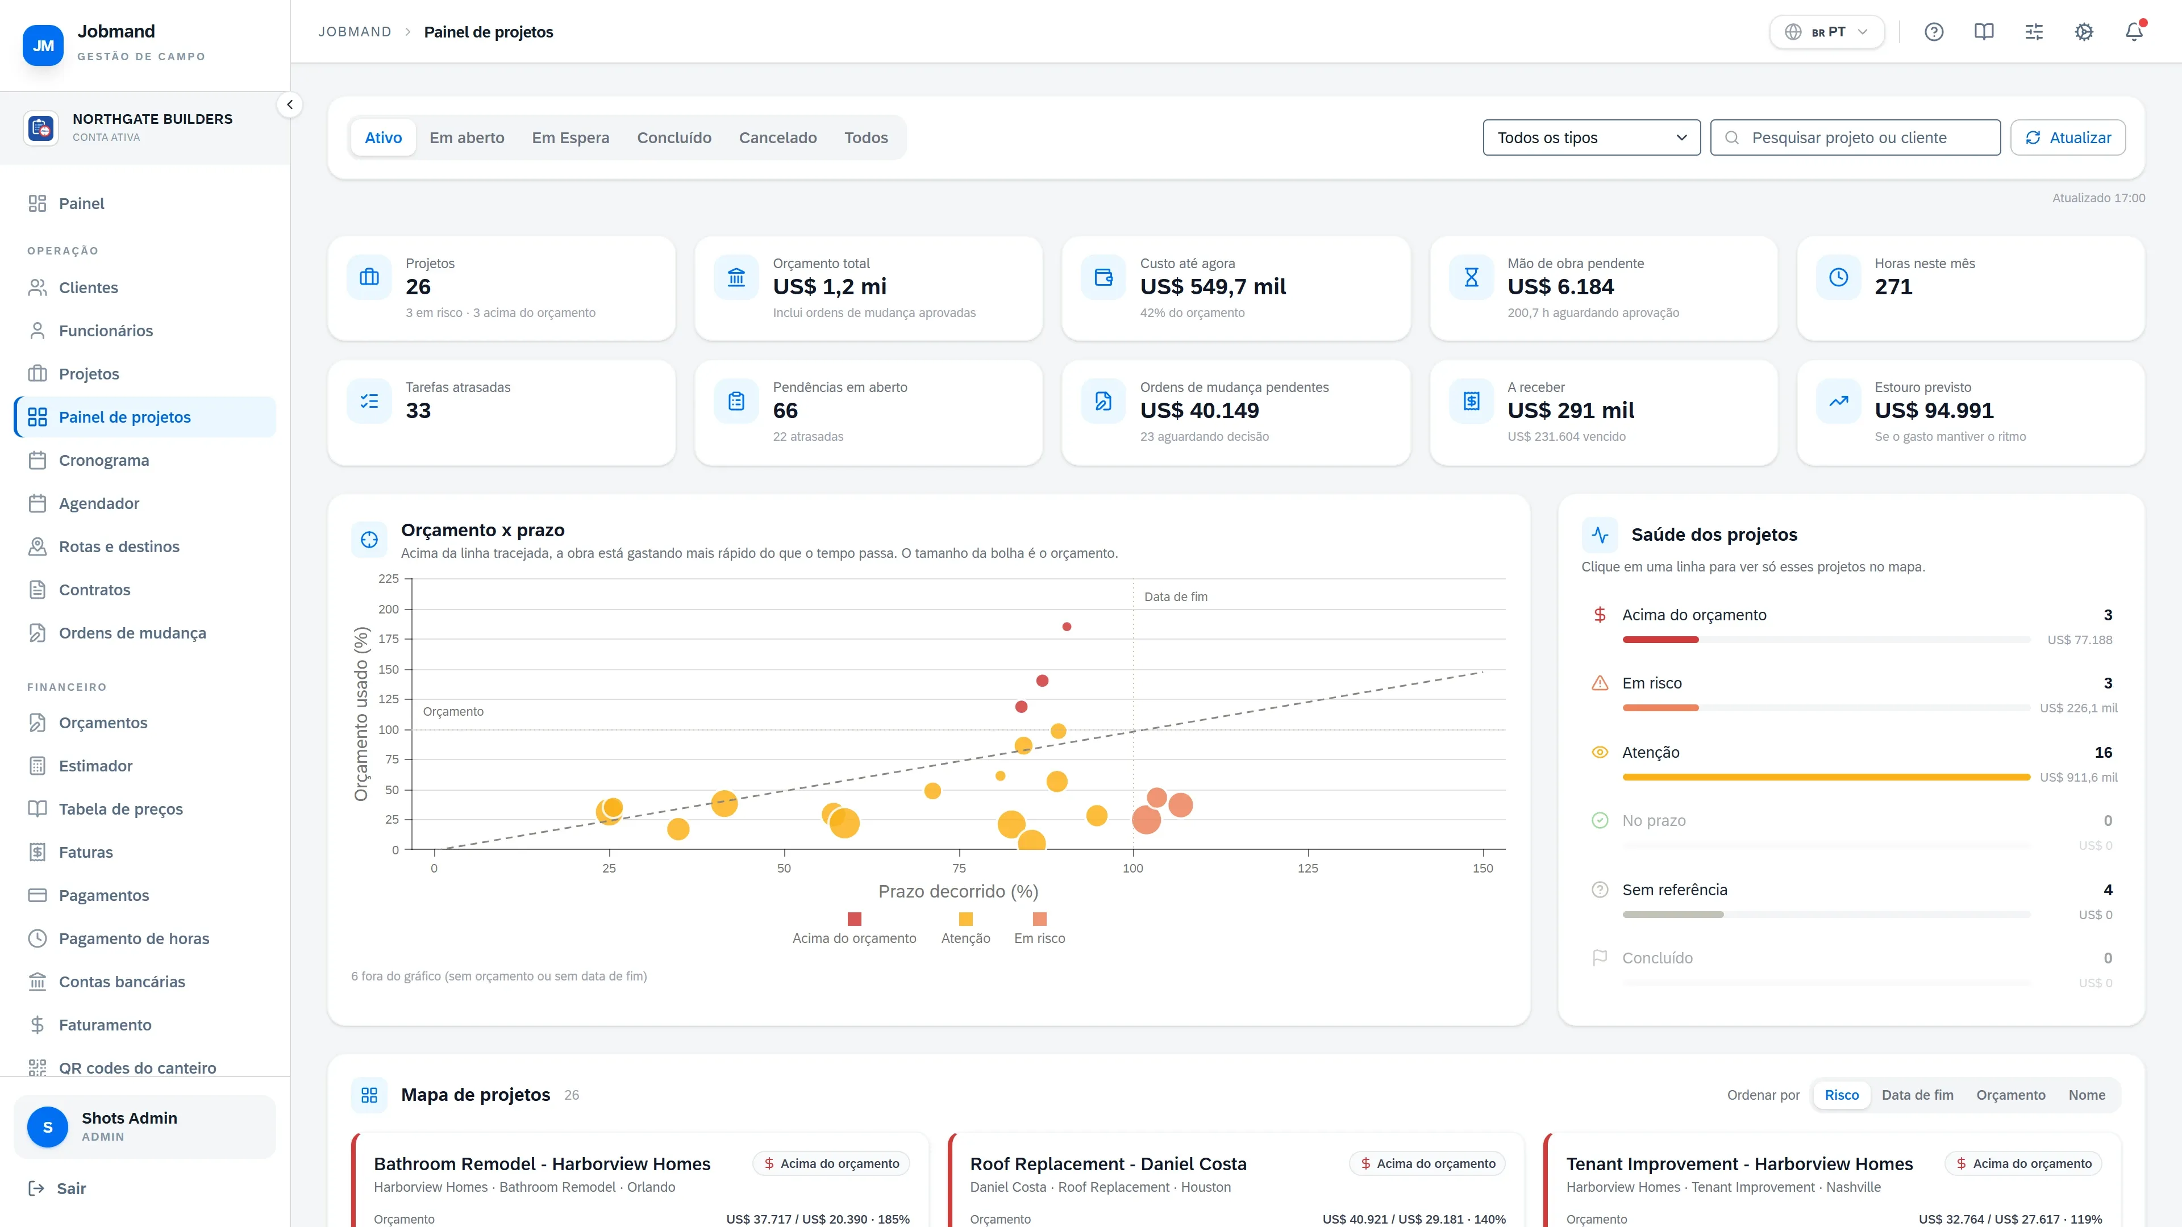This screenshot has width=2182, height=1227.
Task: Click the Saúde dos projetos pulse icon
Action: 1600,535
